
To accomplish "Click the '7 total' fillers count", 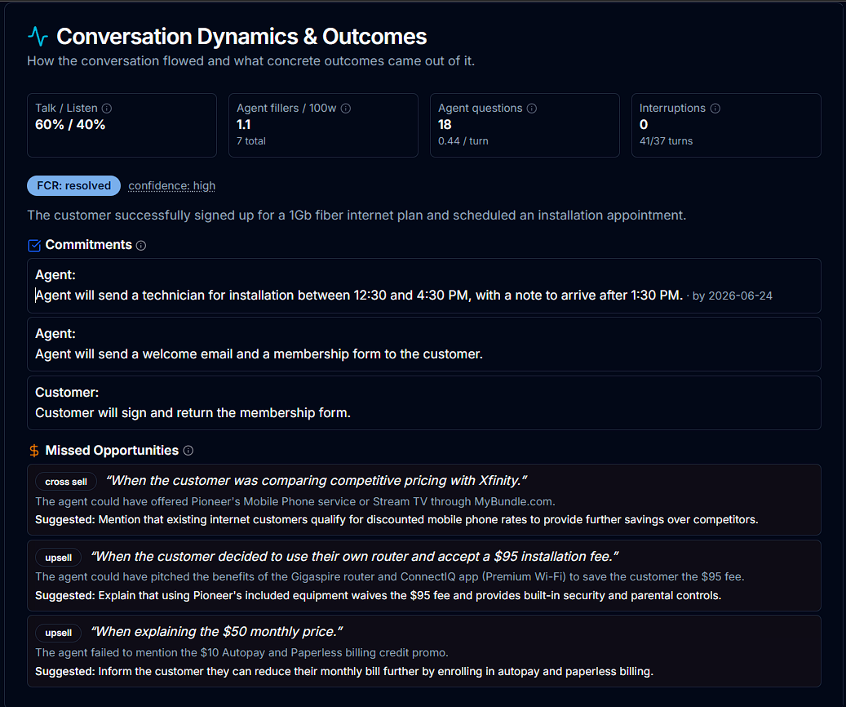I will 251,141.
